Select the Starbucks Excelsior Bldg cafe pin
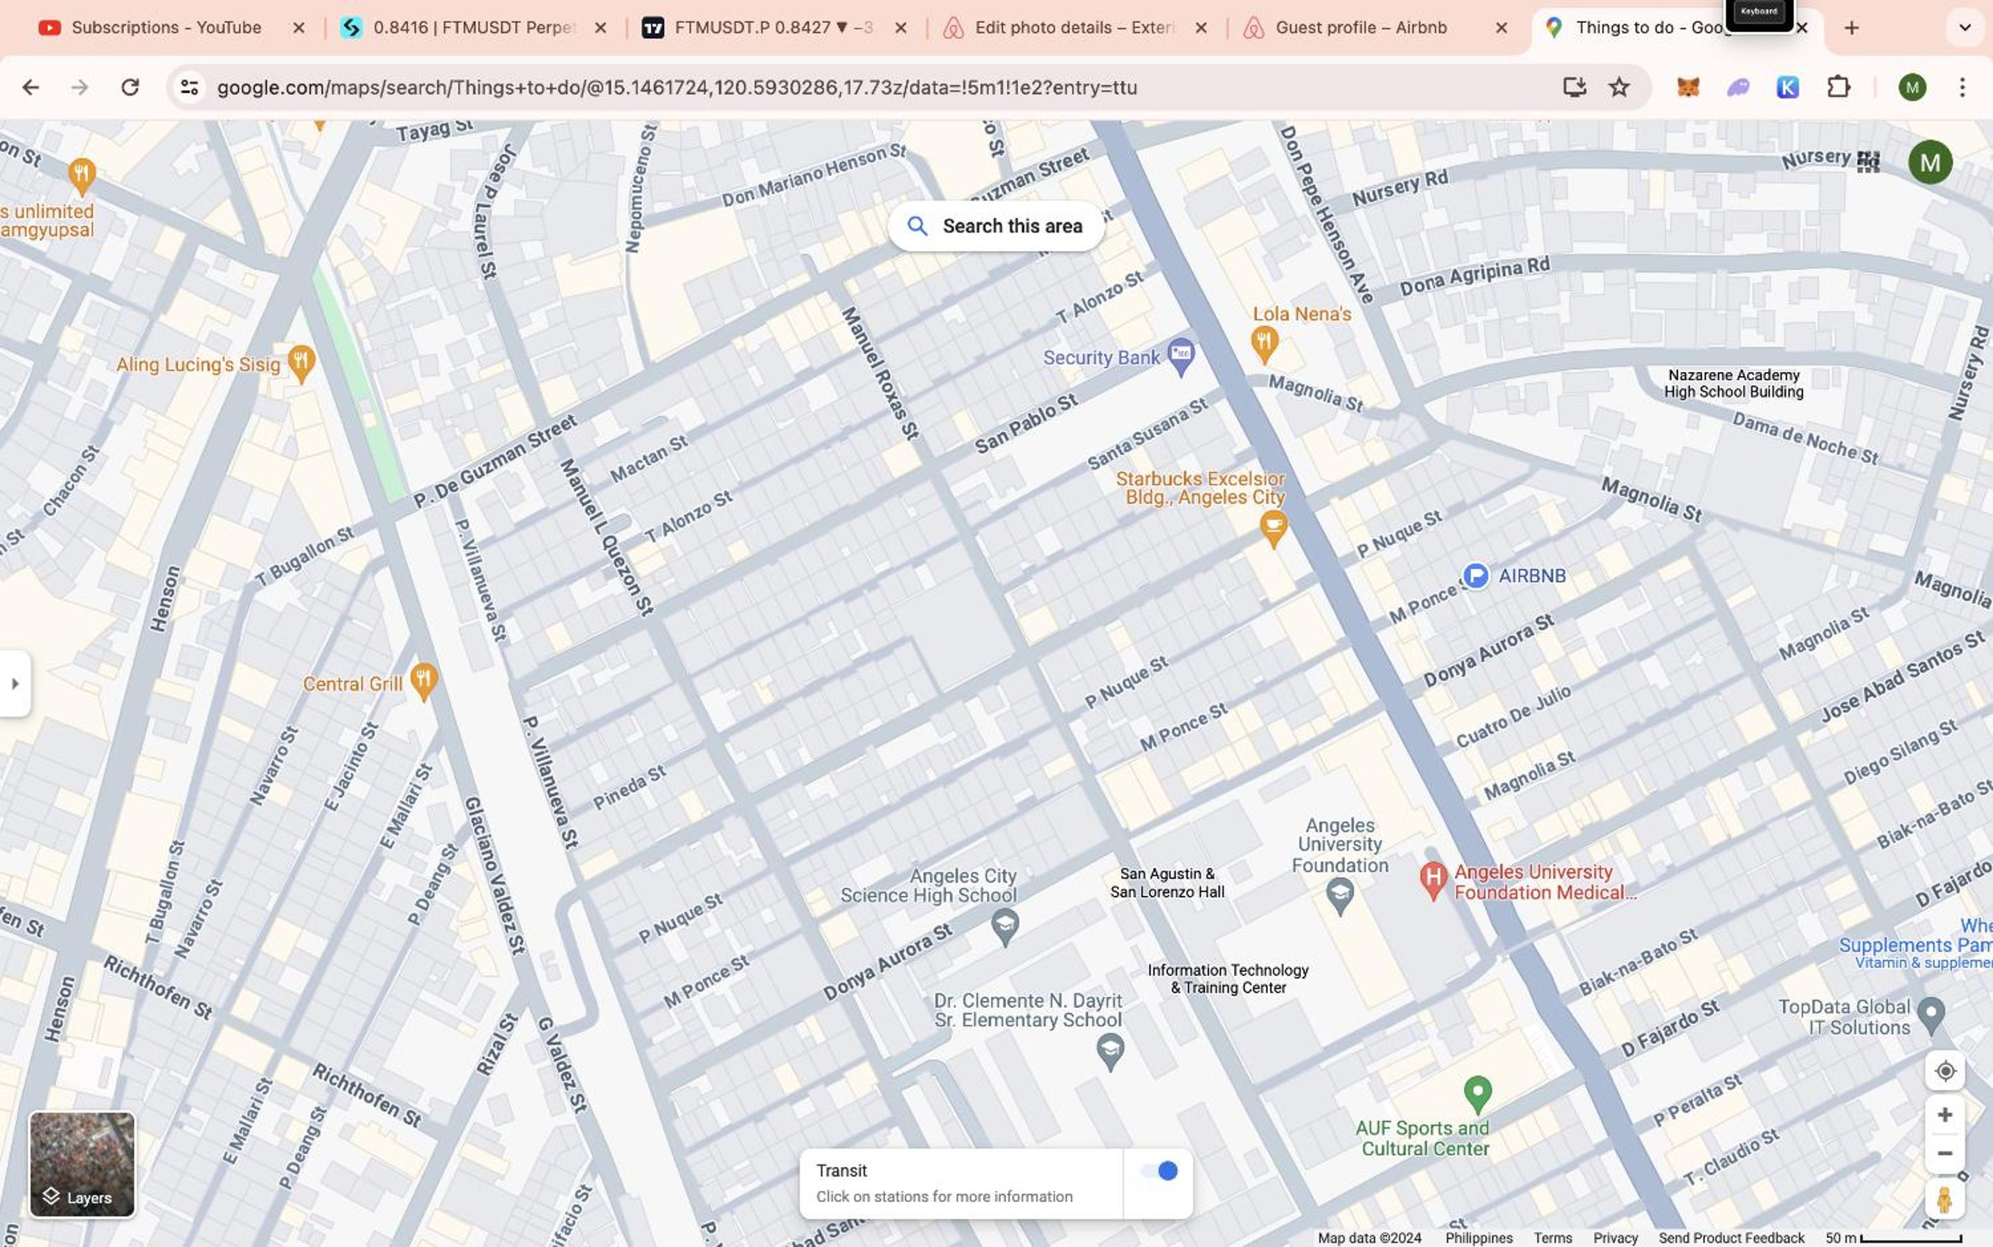Viewport: 1993px width, 1247px height. pyautogui.click(x=1273, y=529)
